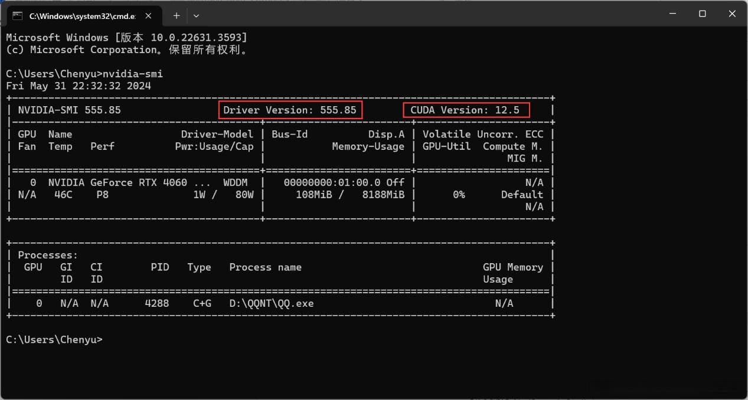Image resolution: width=748 pixels, height=400 pixels.
Task: Click the process name 'D:\QQNT\QQ.exe'
Action: click(x=272, y=303)
